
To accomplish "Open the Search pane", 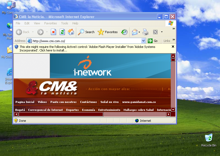I will [86, 32].
